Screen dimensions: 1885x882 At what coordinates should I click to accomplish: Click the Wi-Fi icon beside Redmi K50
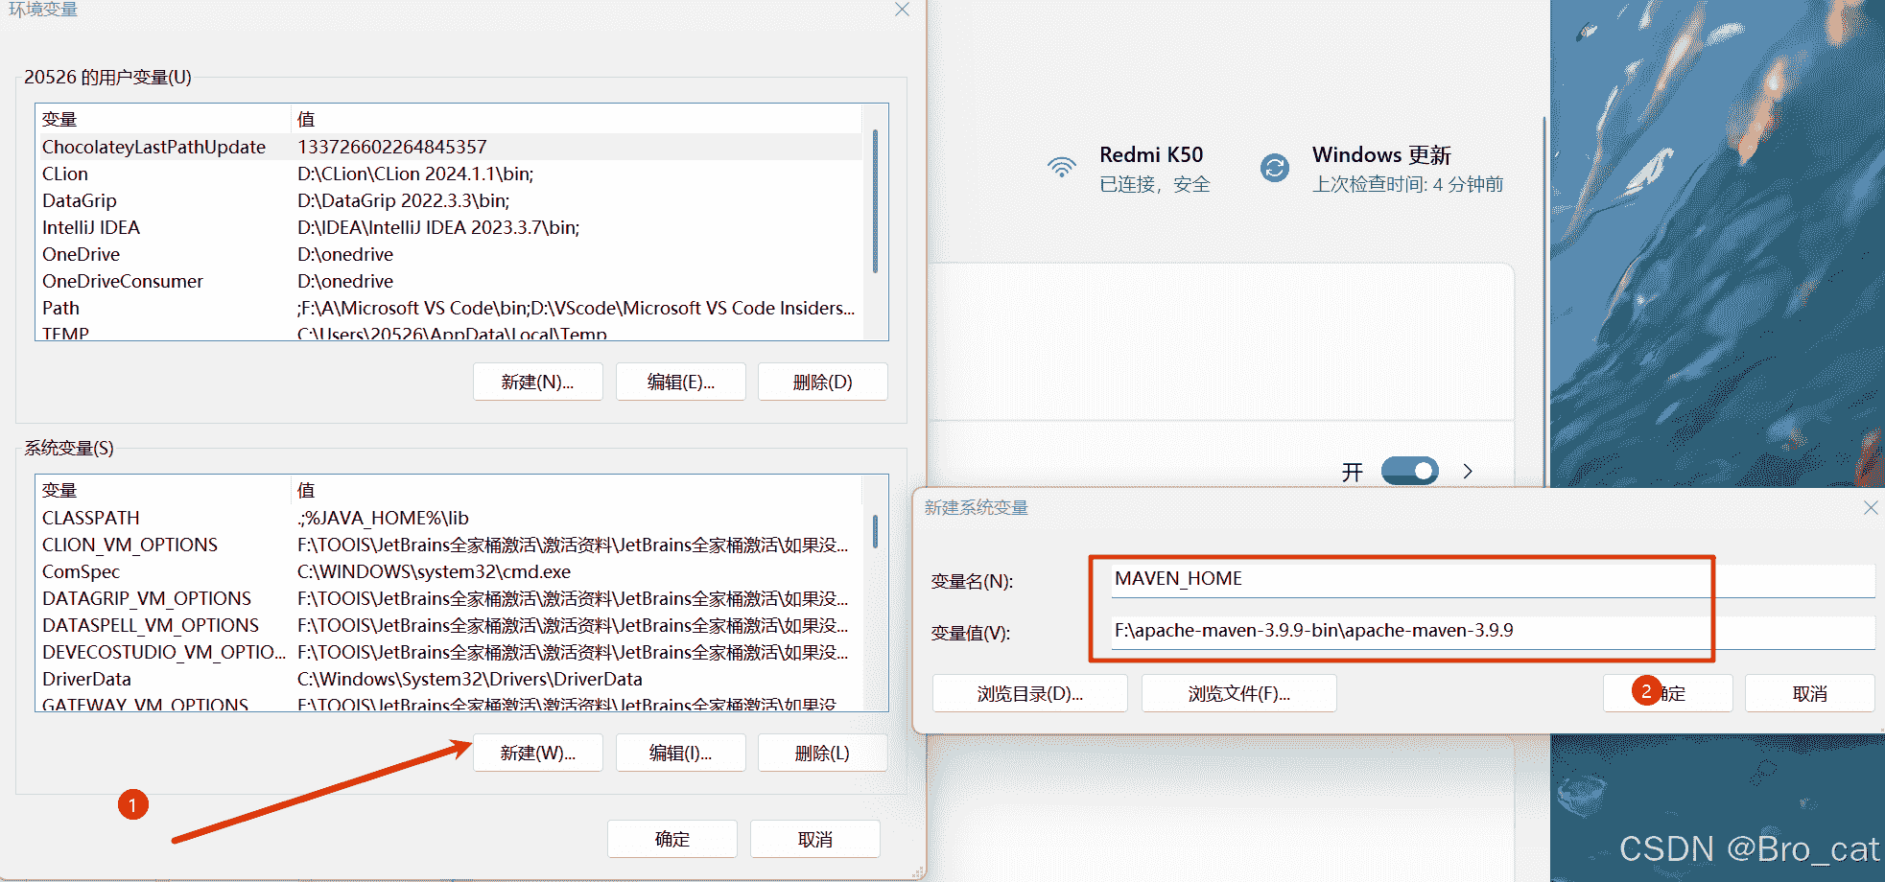pyautogui.click(x=1061, y=168)
